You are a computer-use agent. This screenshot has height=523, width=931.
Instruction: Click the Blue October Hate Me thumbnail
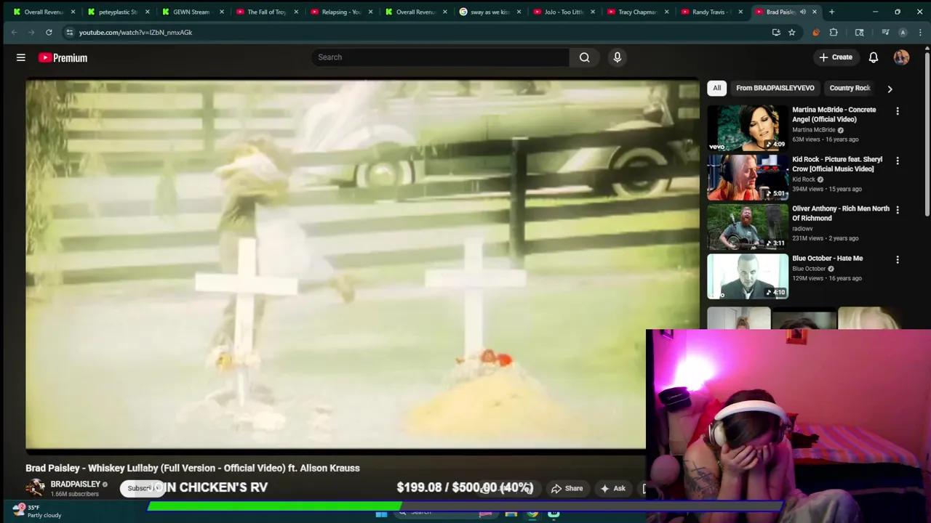[748, 276]
